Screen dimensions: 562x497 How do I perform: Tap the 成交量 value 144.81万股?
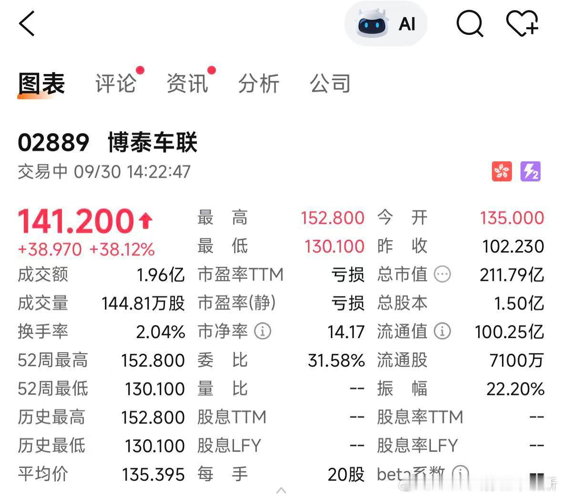[x=143, y=304]
